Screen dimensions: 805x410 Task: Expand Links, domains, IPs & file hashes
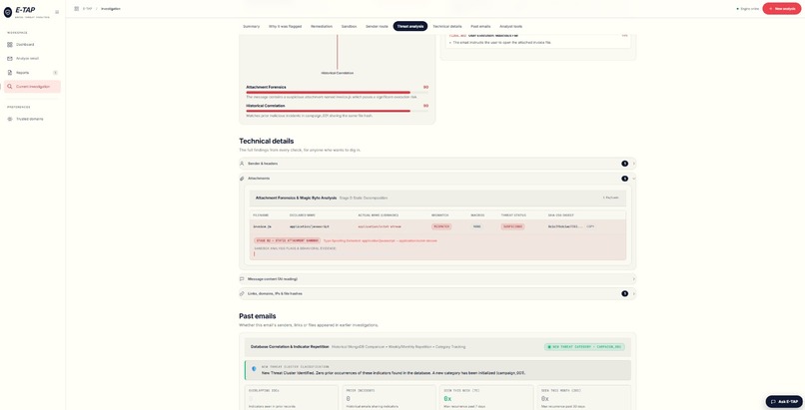pyautogui.click(x=437, y=293)
